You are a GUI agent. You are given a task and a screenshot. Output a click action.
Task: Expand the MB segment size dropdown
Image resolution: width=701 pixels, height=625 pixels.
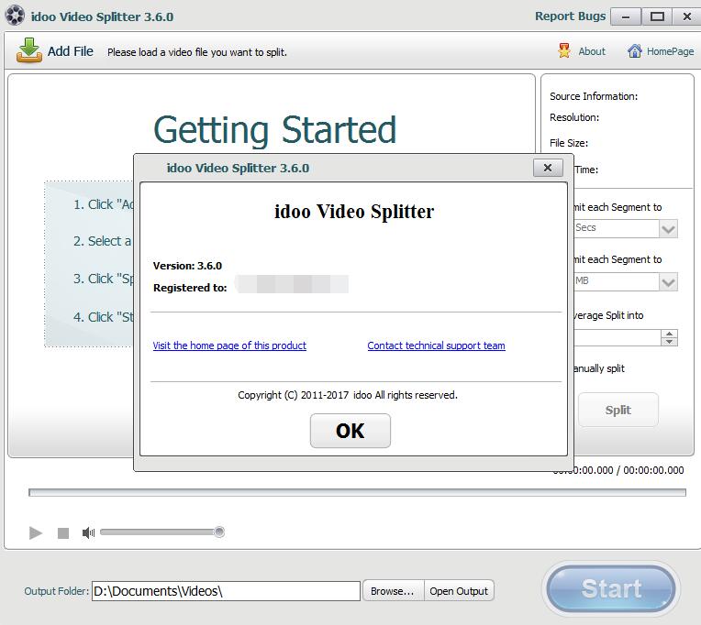click(x=668, y=281)
